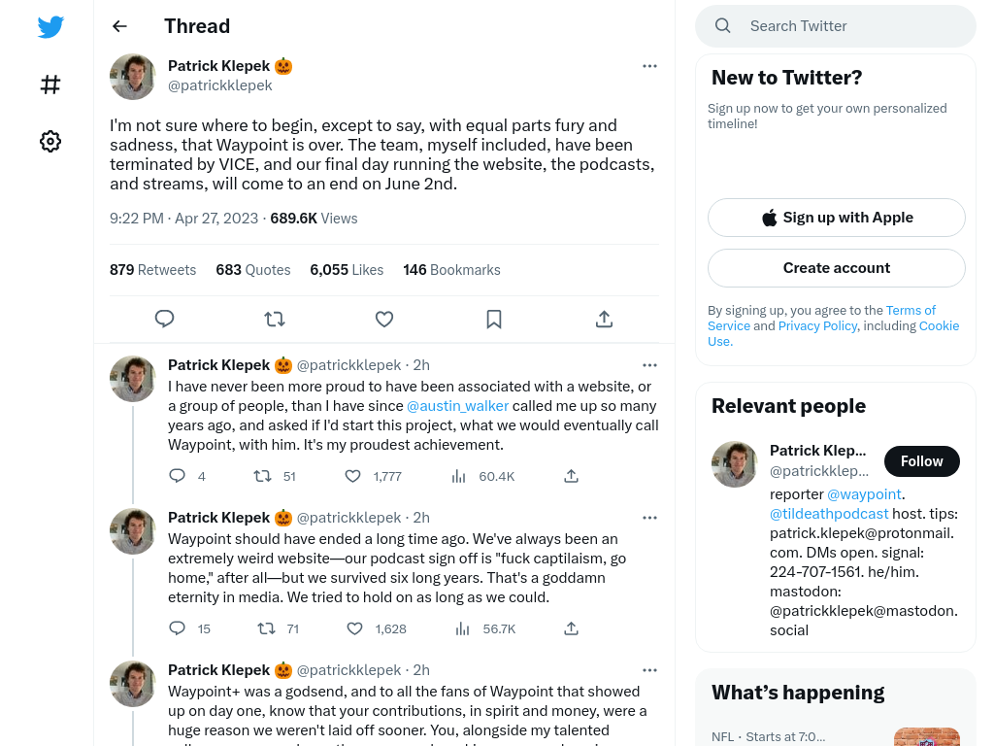This screenshot has width=994, height=746.
Task: Click Sign up with Apple
Action: tap(836, 218)
